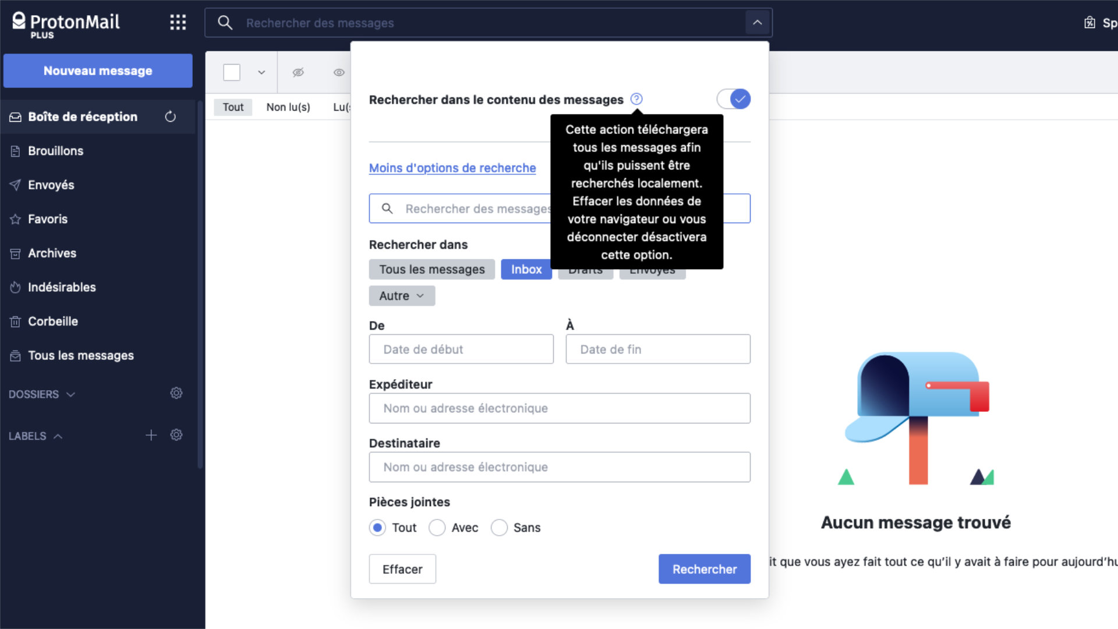
Task: Click the Date de début field
Action: 461,349
